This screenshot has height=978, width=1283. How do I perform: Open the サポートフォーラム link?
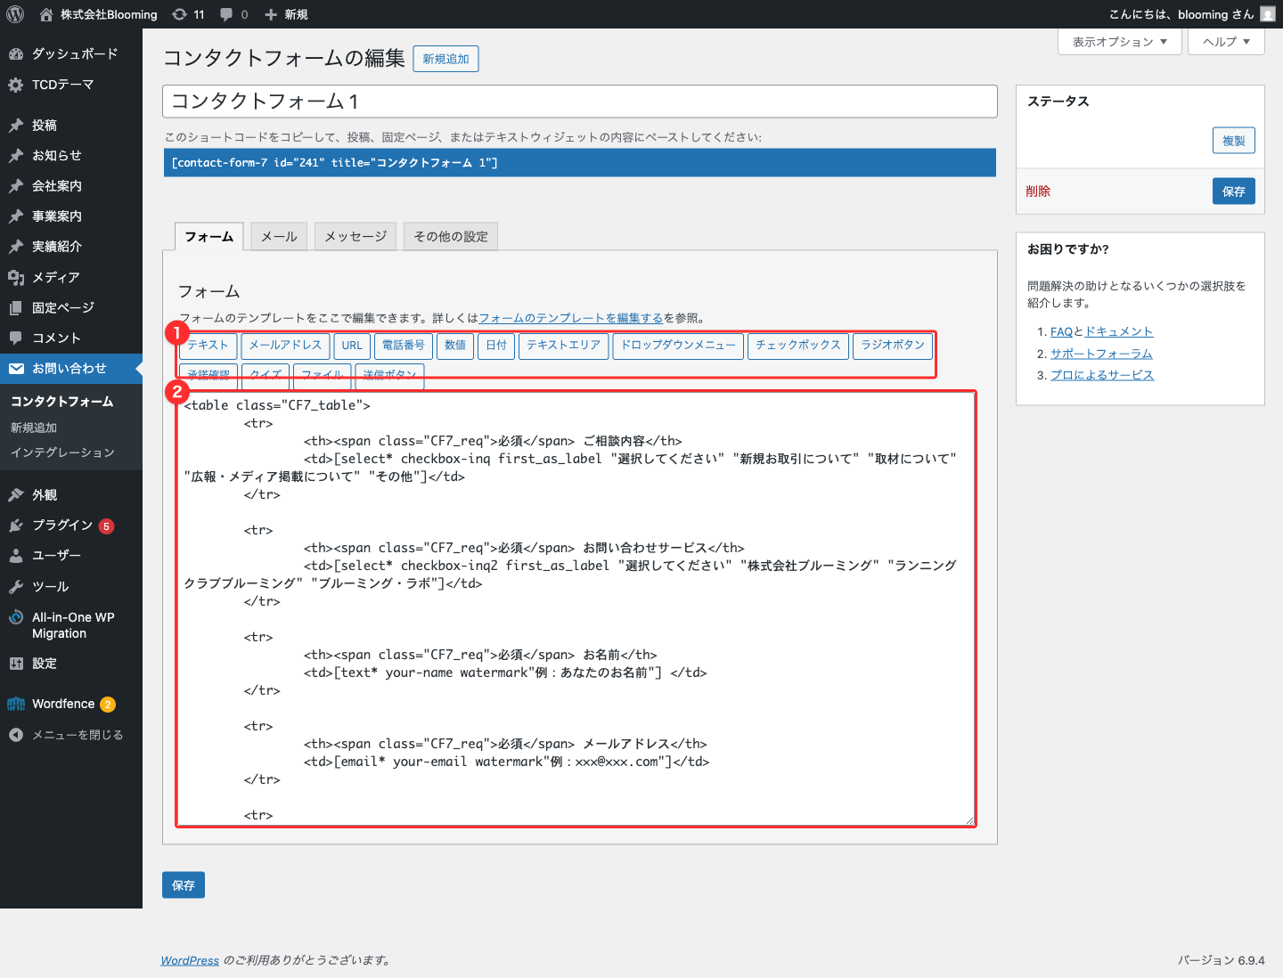[1101, 354]
